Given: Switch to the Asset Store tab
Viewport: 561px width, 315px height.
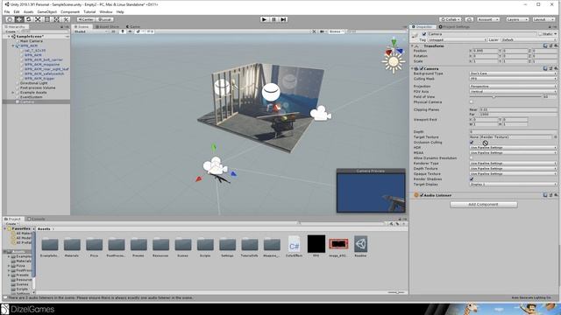Looking at the screenshot, I should [107, 26].
